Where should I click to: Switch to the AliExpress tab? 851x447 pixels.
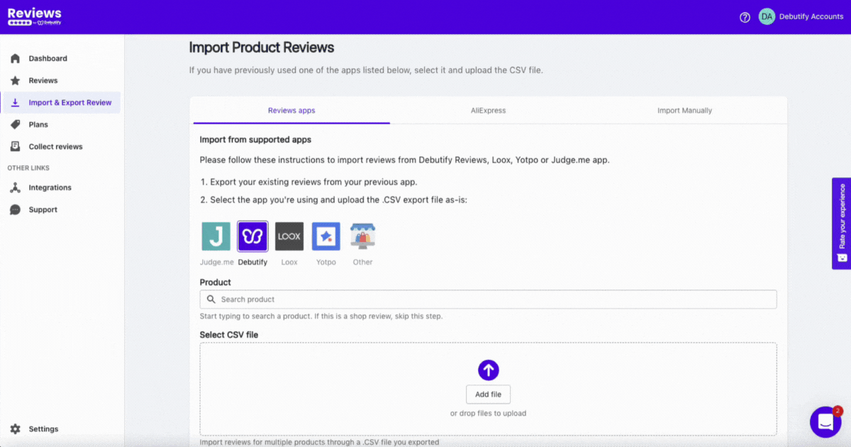488,111
